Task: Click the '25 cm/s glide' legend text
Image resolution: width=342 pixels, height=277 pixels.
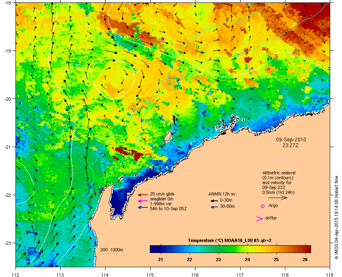Action: coord(162,194)
